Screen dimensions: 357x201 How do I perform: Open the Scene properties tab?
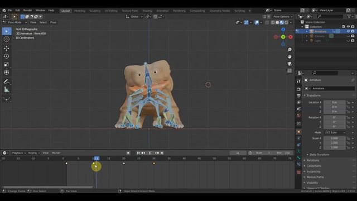pos(299,109)
